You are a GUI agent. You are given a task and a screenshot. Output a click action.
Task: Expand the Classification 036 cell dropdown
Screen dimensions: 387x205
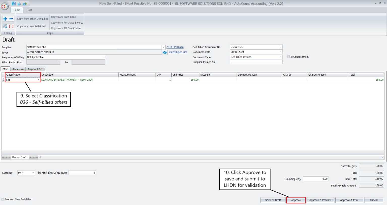point(38,80)
